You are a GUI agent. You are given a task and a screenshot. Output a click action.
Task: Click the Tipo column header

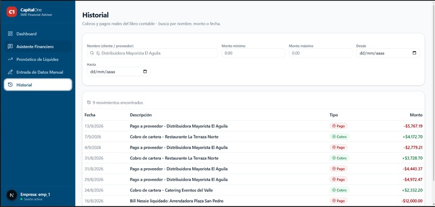coord(334,115)
